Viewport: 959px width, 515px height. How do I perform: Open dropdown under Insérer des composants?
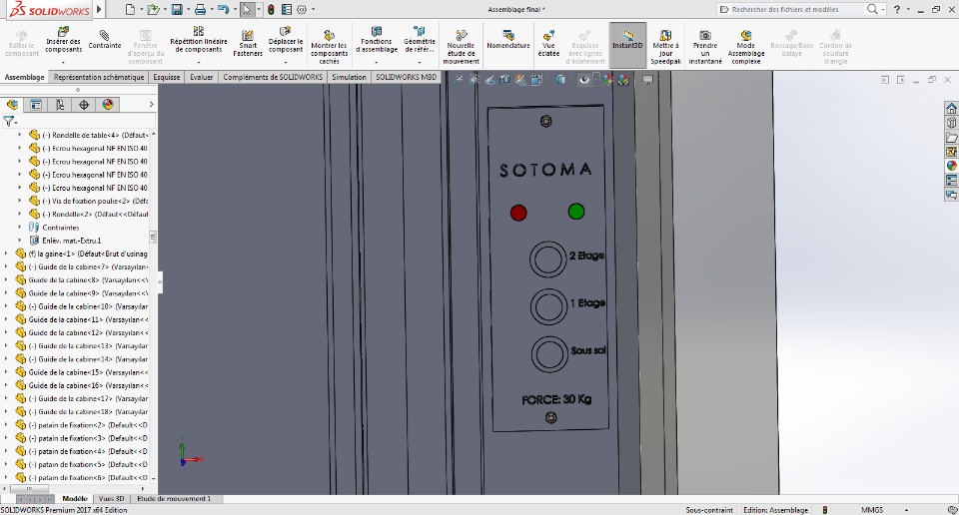click(63, 62)
